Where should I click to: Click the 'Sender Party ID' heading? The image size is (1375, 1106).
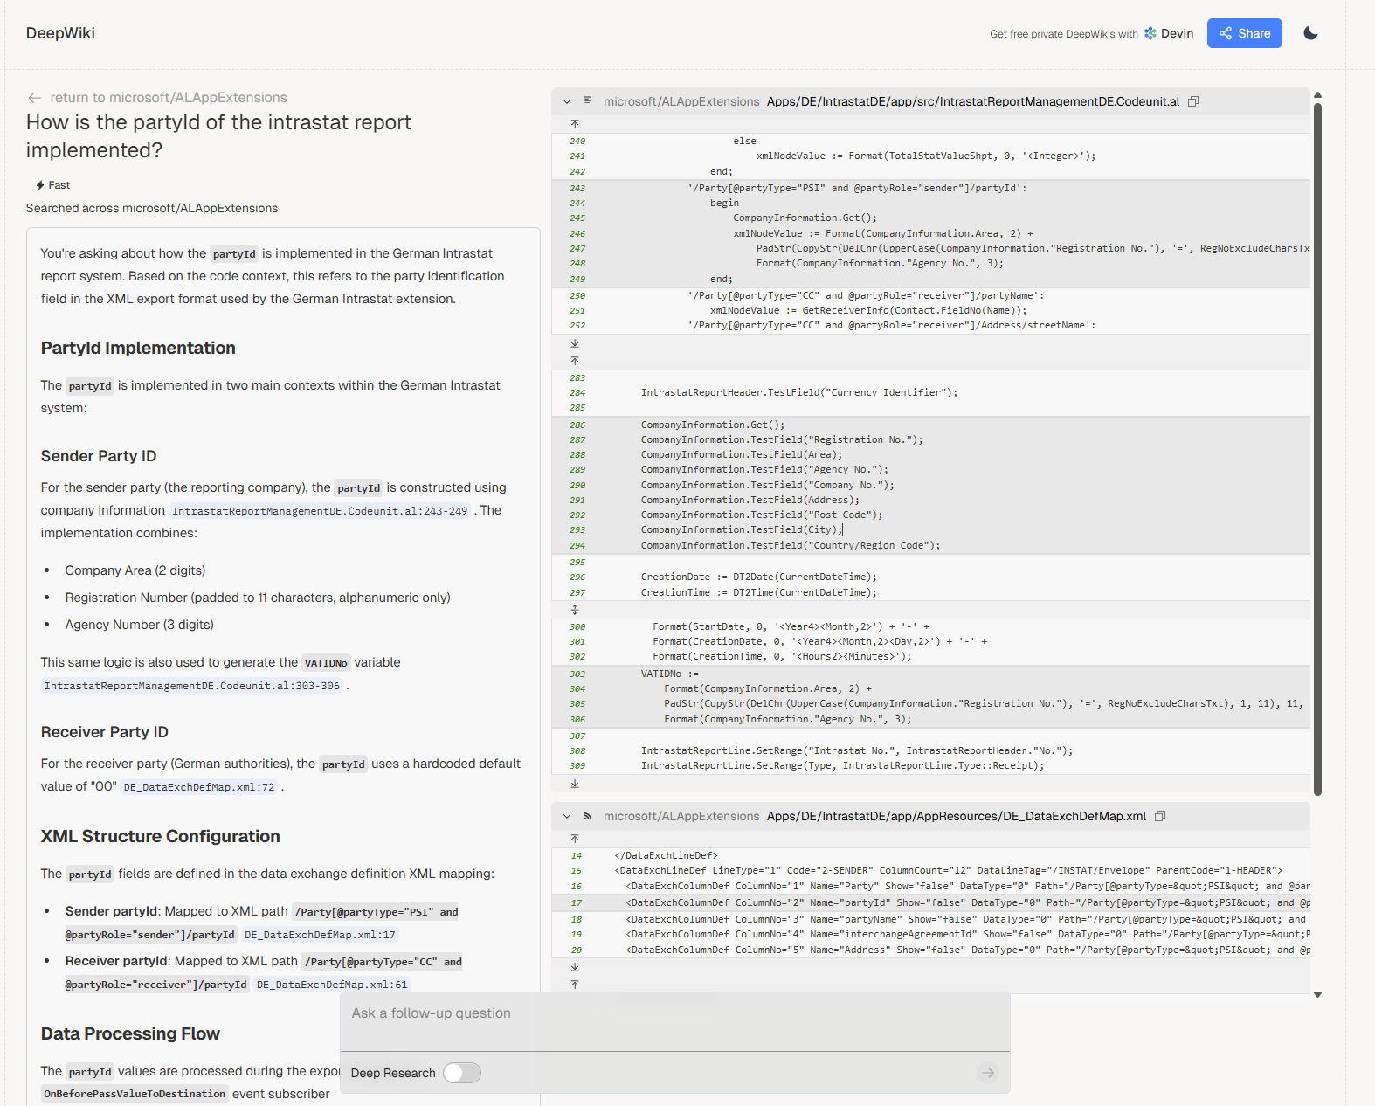tap(99, 456)
